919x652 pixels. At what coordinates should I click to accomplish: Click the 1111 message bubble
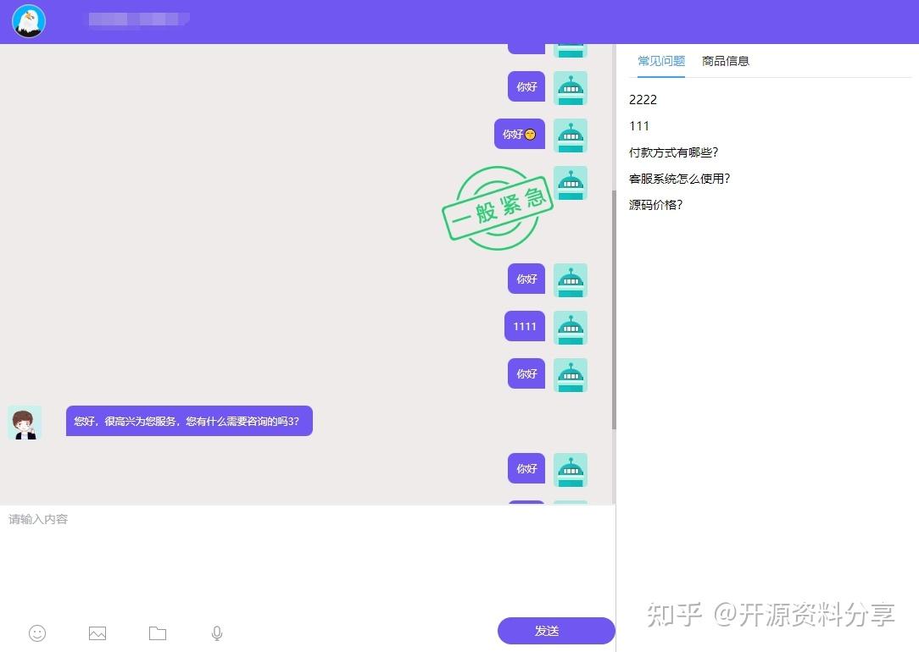(x=525, y=327)
